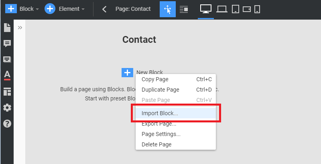321x164 pixels.
Task: Toggle the move/select mode tool
Action: point(168,9)
